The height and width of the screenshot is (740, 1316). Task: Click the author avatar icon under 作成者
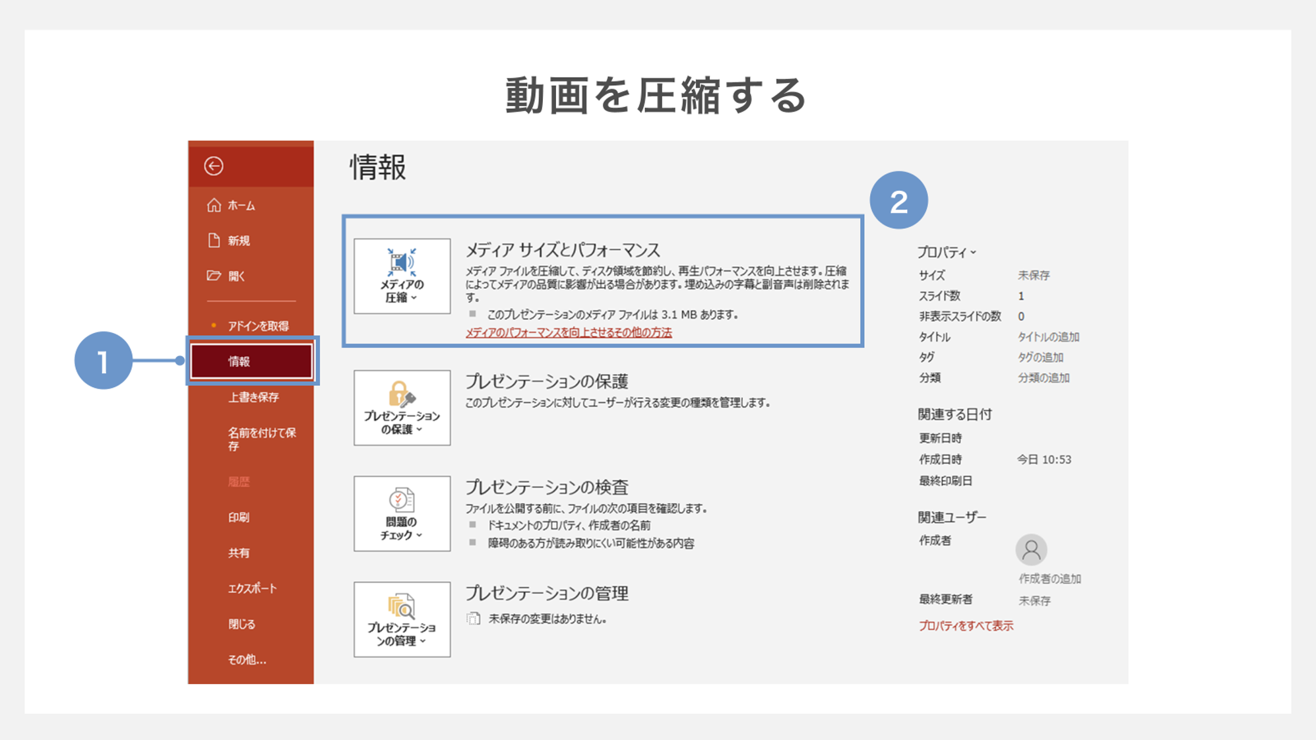tap(1031, 549)
